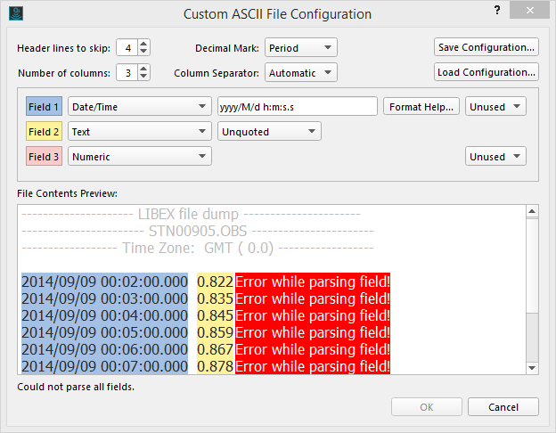
Task: Click the date format text field
Action: click(x=298, y=107)
